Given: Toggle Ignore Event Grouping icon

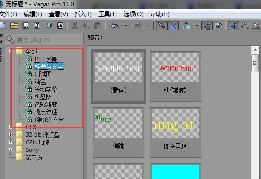Looking at the screenshot, I should 219,26.
